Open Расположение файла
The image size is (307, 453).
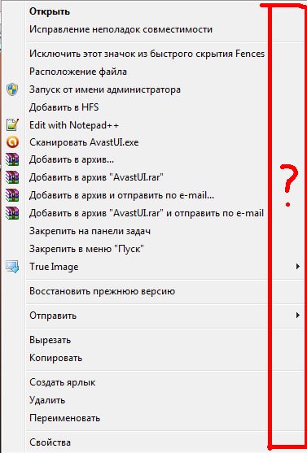click(164, 72)
